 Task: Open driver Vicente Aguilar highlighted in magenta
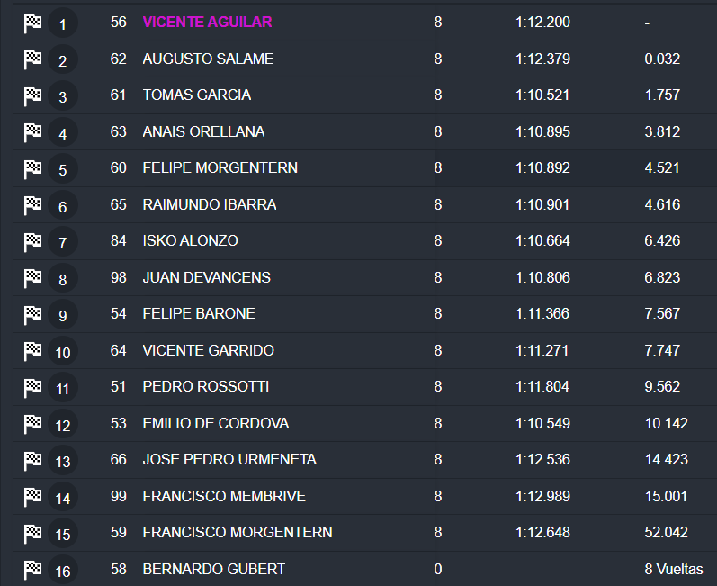tap(207, 22)
